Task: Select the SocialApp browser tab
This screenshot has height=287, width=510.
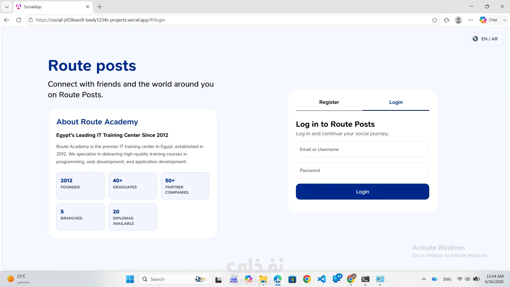Action: click(x=53, y=7)
